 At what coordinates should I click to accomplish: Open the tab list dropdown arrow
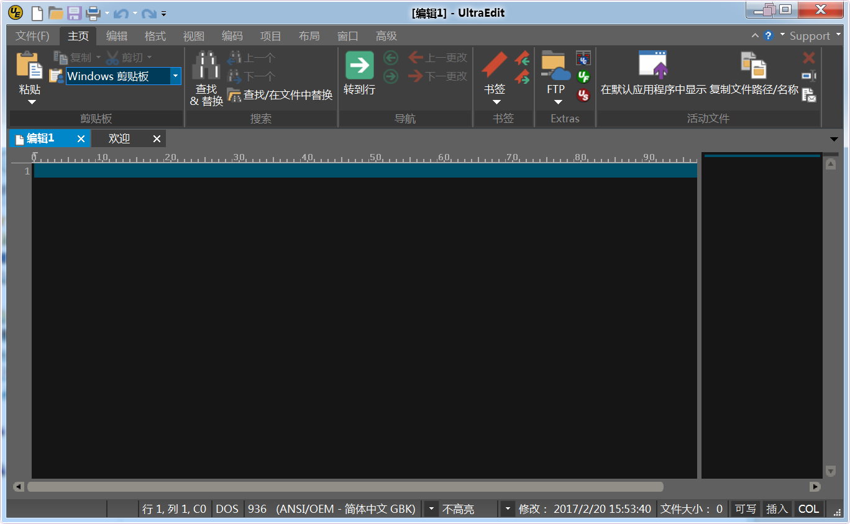click(834, 138)
